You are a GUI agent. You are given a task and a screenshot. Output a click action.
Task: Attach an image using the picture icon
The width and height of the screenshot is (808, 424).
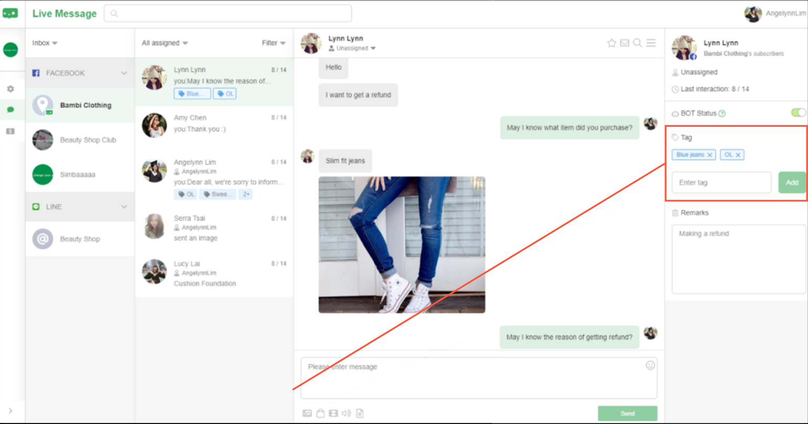click(x=307, y=414)
